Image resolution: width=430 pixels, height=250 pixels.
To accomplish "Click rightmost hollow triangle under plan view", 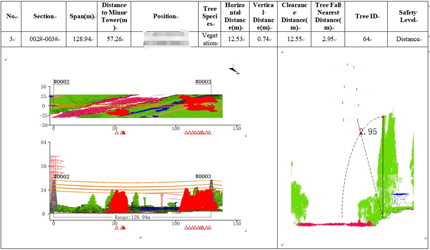I will tap(209, 133).
